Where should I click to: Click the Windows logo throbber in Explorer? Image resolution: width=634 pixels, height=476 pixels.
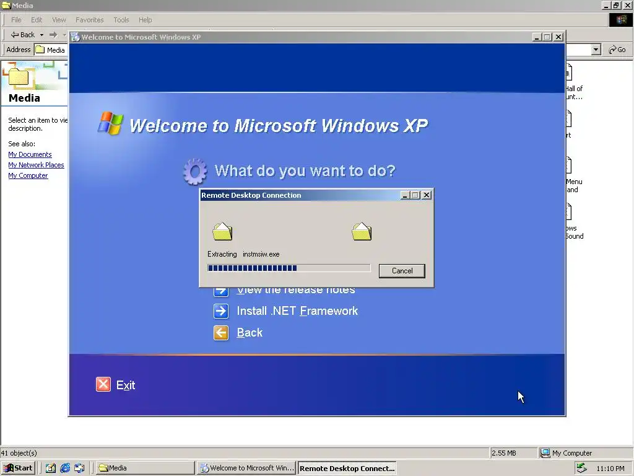click(x=620, y=20)
